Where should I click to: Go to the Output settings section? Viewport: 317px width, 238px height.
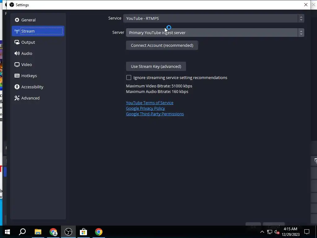(38, 42)
